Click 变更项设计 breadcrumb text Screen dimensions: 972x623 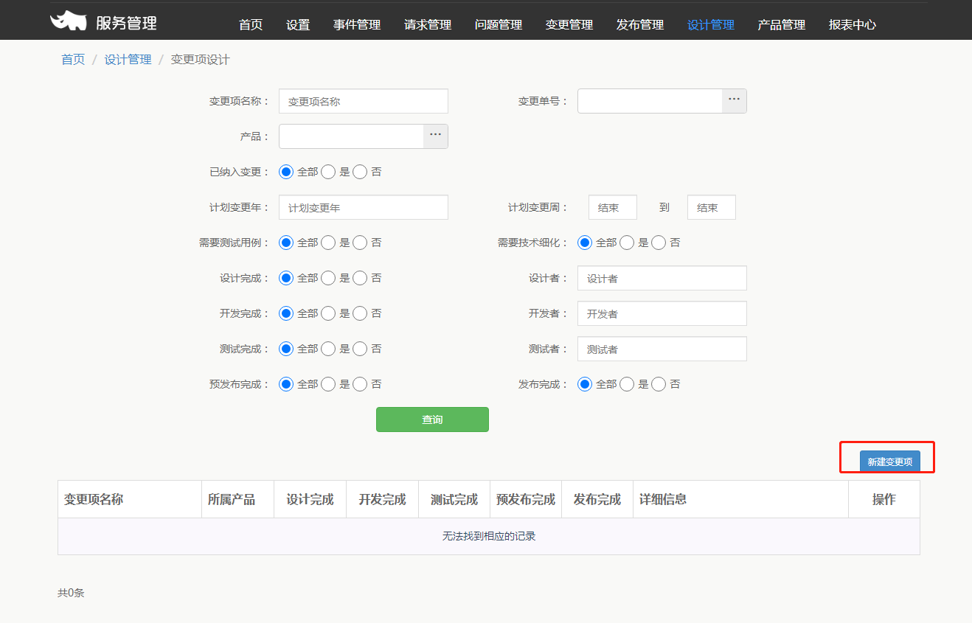201,60
